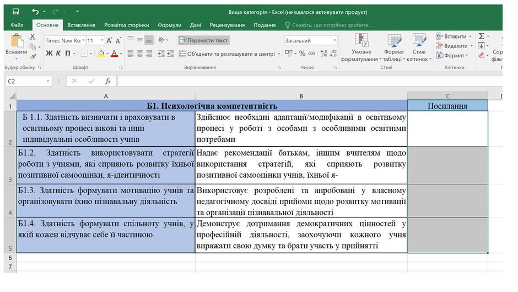Click the red font color A
Screen dimensions: 518x292
click(114, 54)
